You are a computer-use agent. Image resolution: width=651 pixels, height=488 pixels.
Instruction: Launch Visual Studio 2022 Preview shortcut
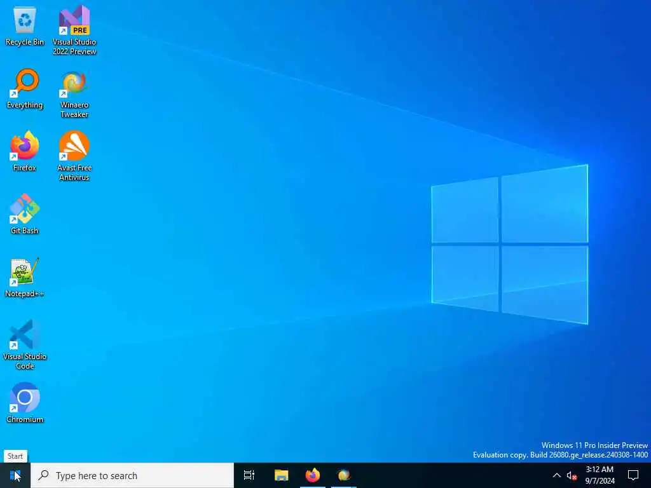pyautogui.click(x=74, y=30)
